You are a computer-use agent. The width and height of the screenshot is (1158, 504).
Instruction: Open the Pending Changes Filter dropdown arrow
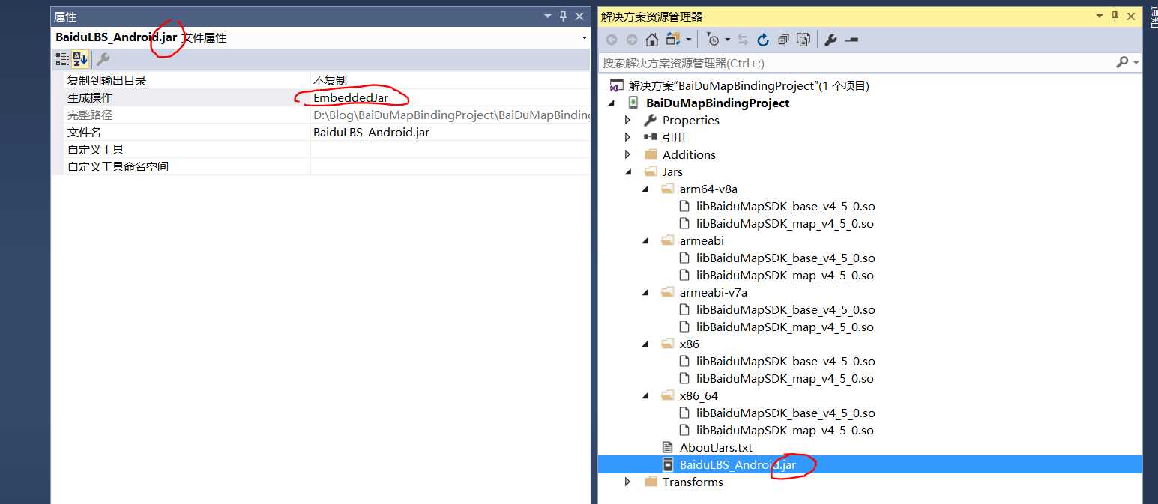pyautogui.click(x=727, y=40)
